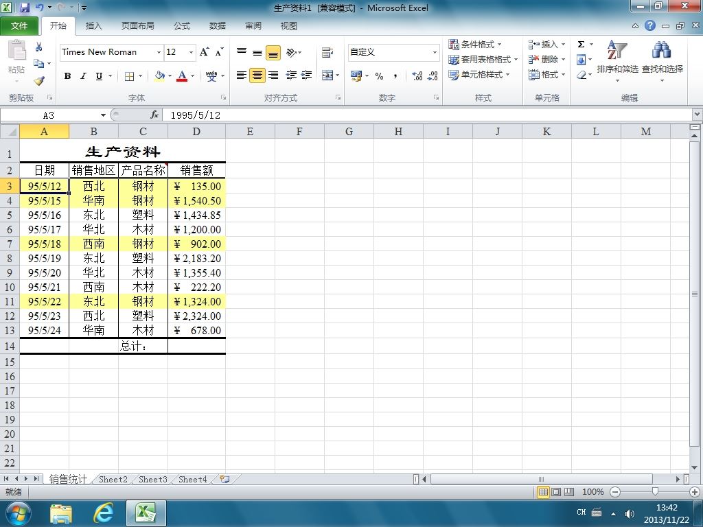Toggle align text right
The width and height of the screenshot is (703, 527).
pyautogui.click(x=273, y=75)
